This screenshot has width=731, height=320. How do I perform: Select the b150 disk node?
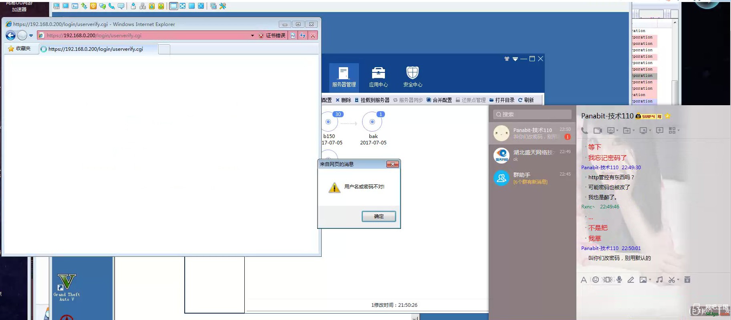(x=331, y=129)
